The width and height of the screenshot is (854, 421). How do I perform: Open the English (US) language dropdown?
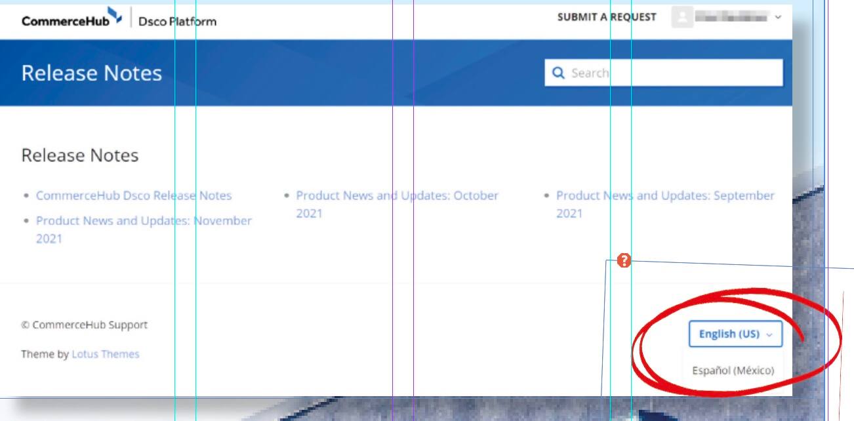735,334
